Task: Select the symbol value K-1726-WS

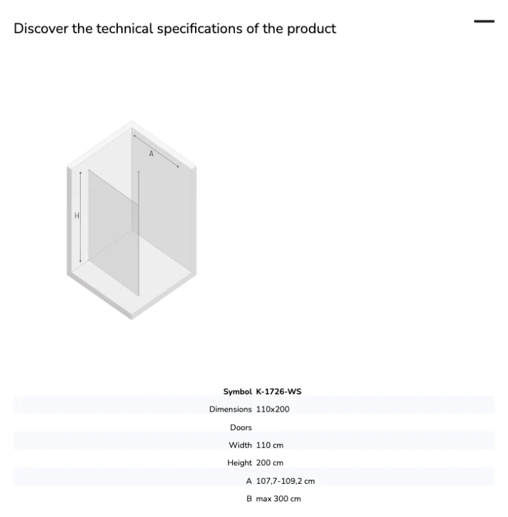Action: click(278, 392)
